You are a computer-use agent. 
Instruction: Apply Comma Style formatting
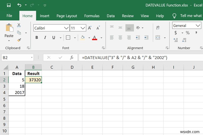click(x=196, y=33)
